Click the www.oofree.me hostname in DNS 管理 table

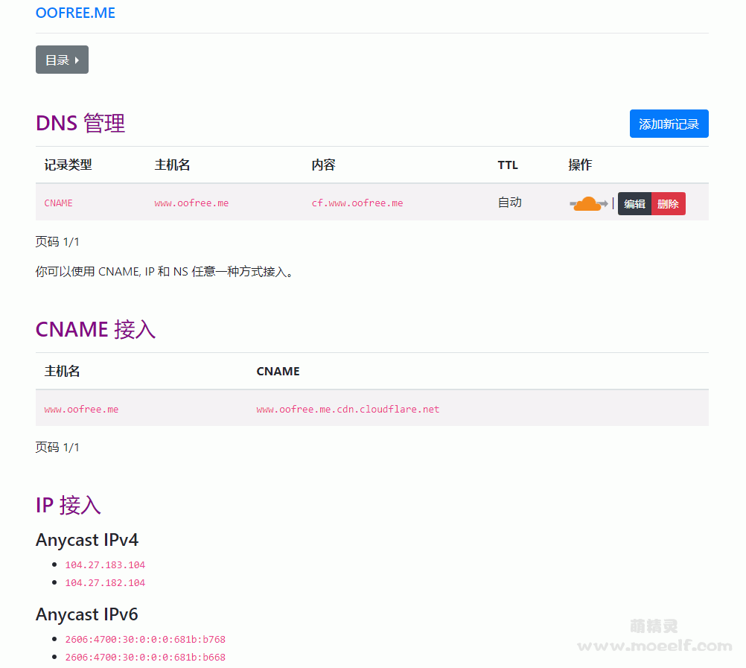tap(191, 203)
